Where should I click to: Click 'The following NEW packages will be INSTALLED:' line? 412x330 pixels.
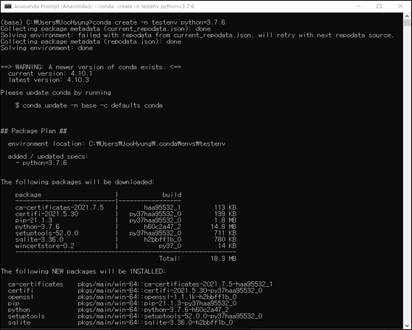click(83, 271)
